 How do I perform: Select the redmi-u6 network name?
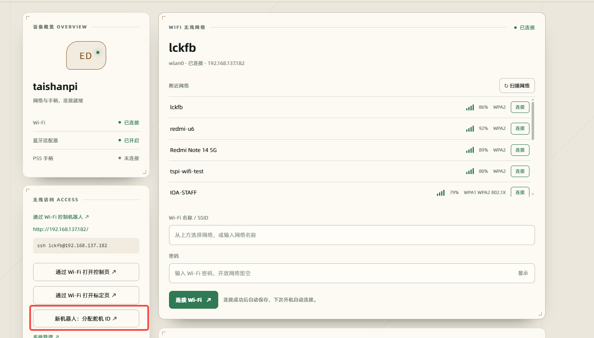point(182,129)
